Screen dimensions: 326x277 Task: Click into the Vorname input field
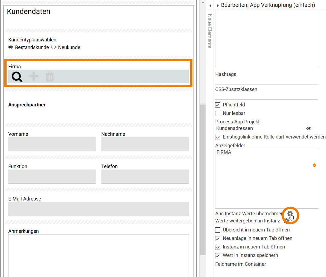(52, 144)
